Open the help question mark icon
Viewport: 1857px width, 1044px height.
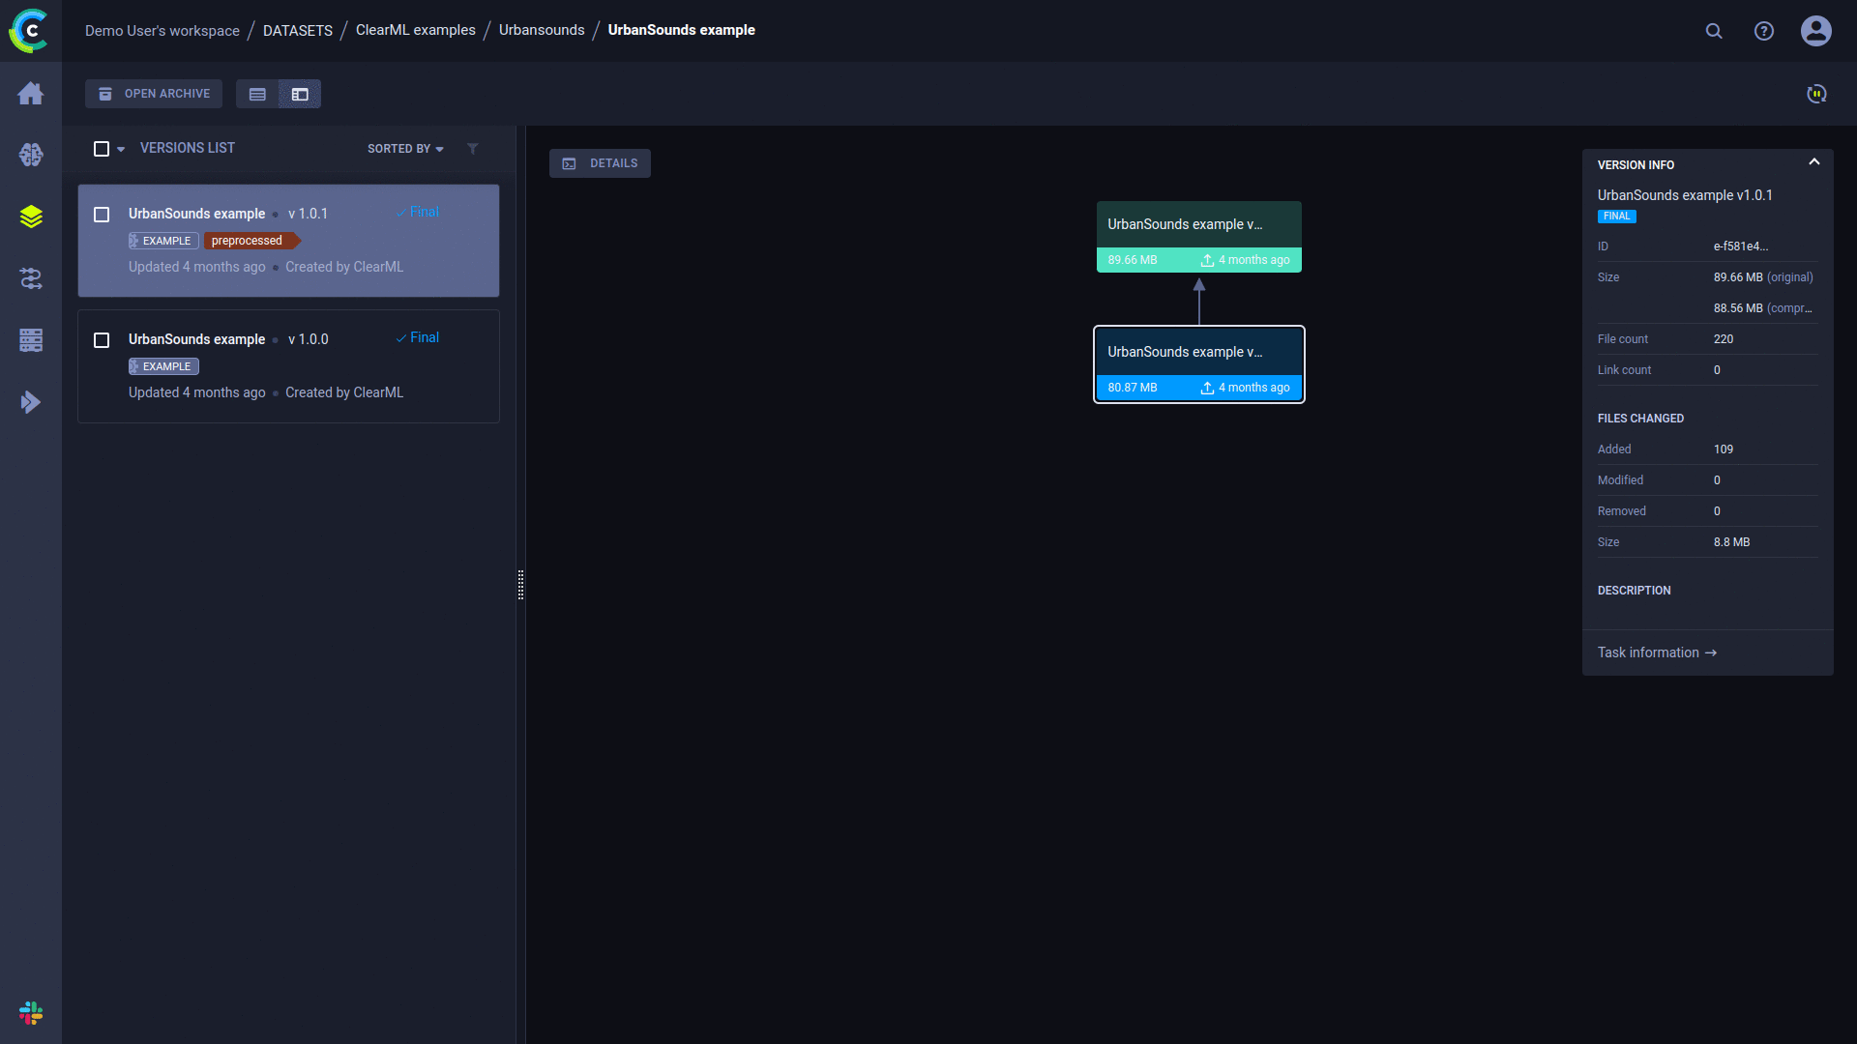pyautogui.click(x=1764, y=31)
